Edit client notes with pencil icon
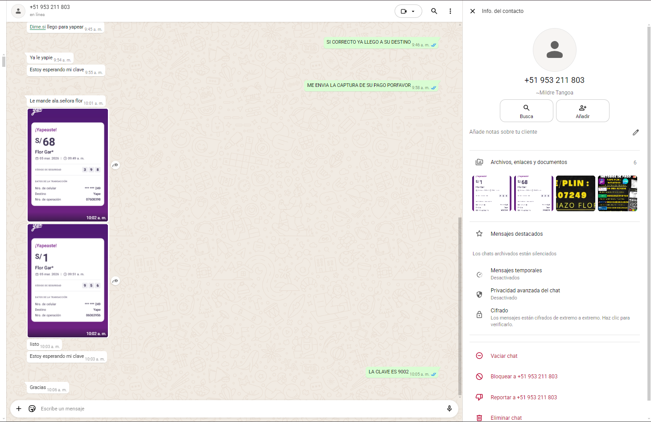The height and width of the screenshot is (422, 651). (635, 132)
